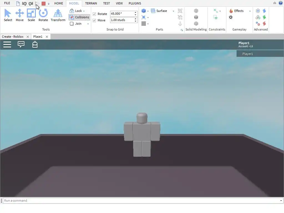The height and width of the screenshot is (213, 284).
Task: Activate the Select tool
Action: 8,16
